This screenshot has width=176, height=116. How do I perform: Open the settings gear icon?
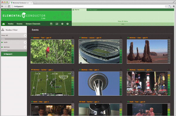[62, 24]
